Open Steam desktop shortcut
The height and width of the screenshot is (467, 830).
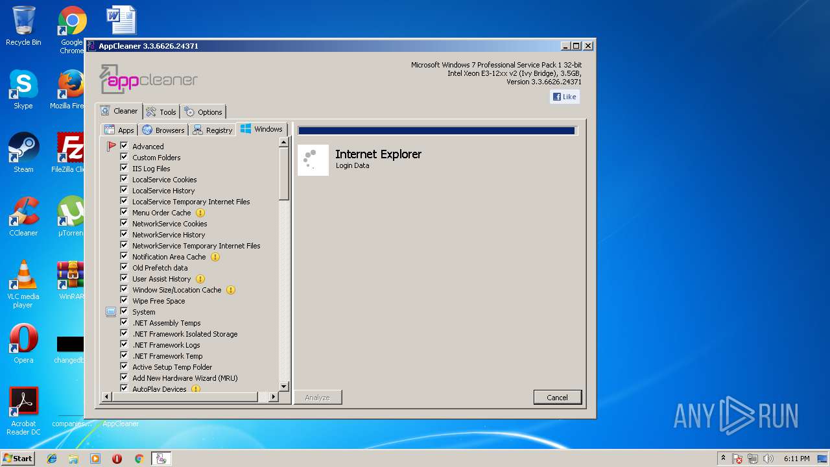click(23, 153)
